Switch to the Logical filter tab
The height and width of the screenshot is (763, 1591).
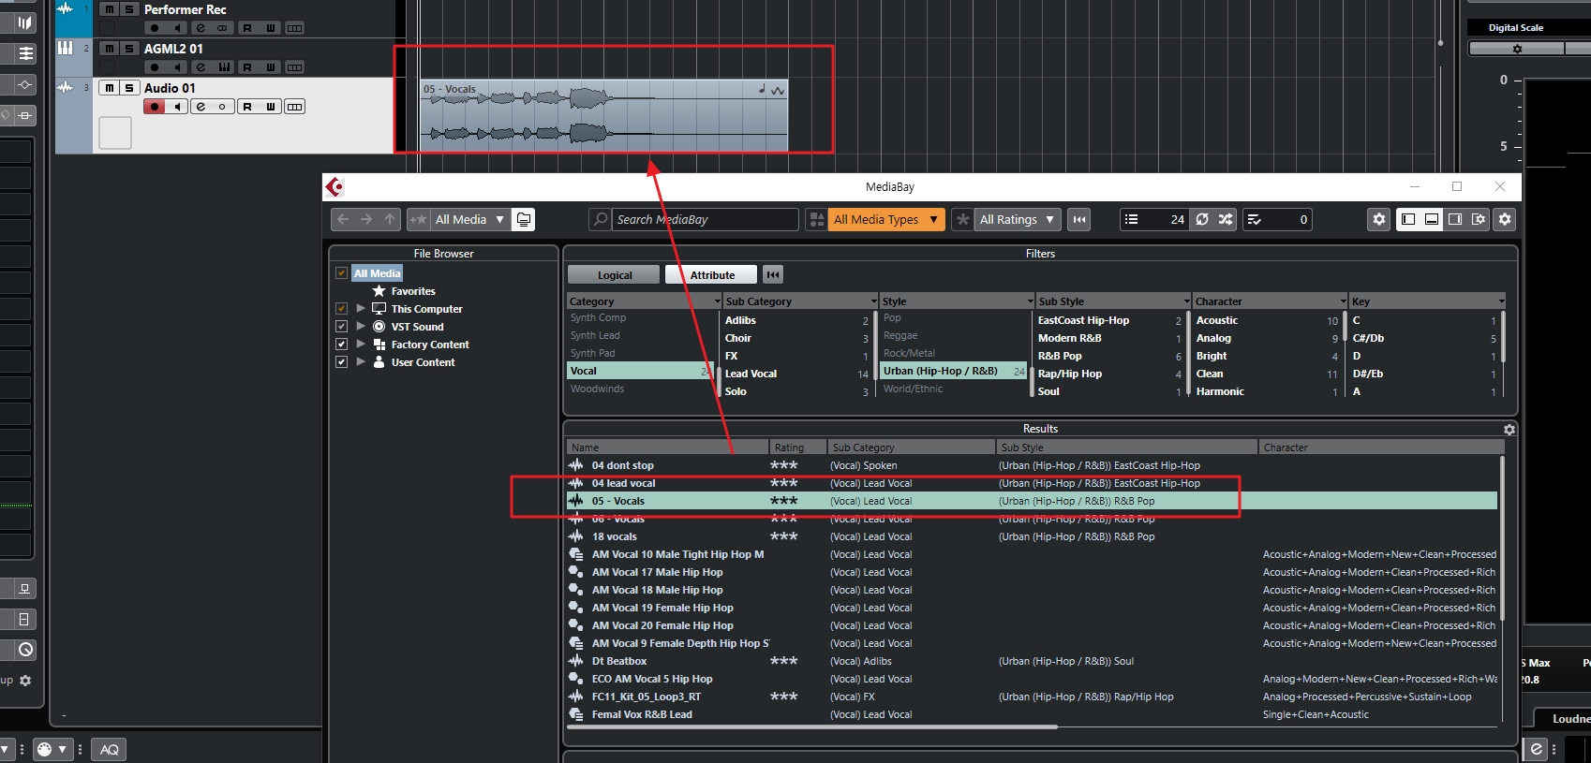pyautogui.click(x=615, y=274)
